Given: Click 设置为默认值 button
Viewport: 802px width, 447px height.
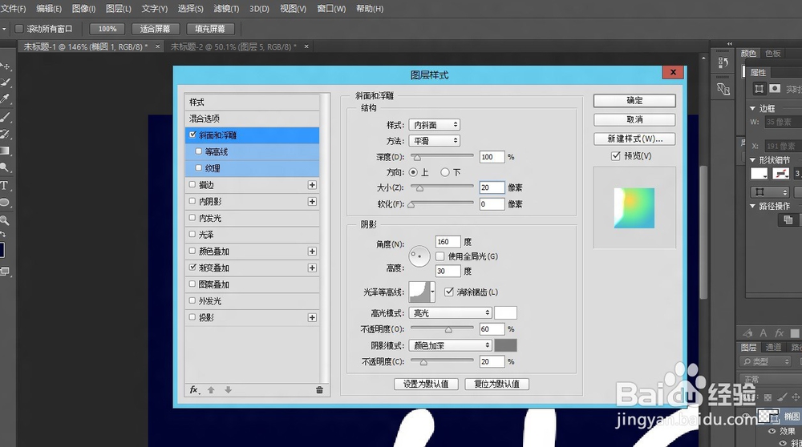Looking at the screenshot, I should pyautogui.click(x=426, y=384).
